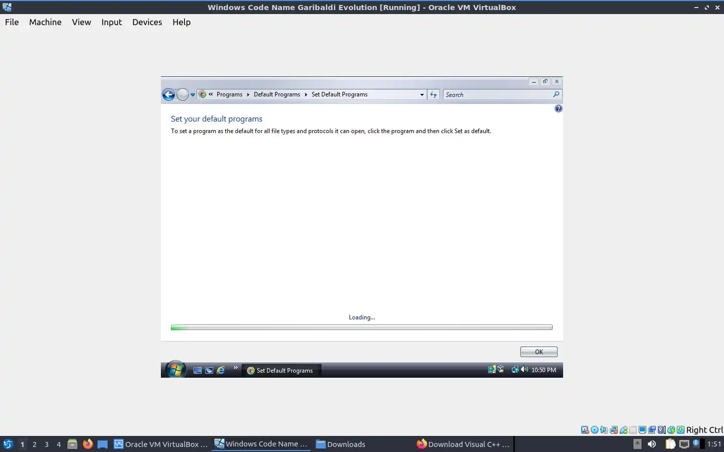
Task: Click the host show desktop icon
Action: click(103, 444)
